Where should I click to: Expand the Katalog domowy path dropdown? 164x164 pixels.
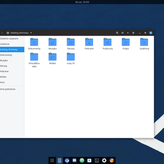tap(31, 33)
